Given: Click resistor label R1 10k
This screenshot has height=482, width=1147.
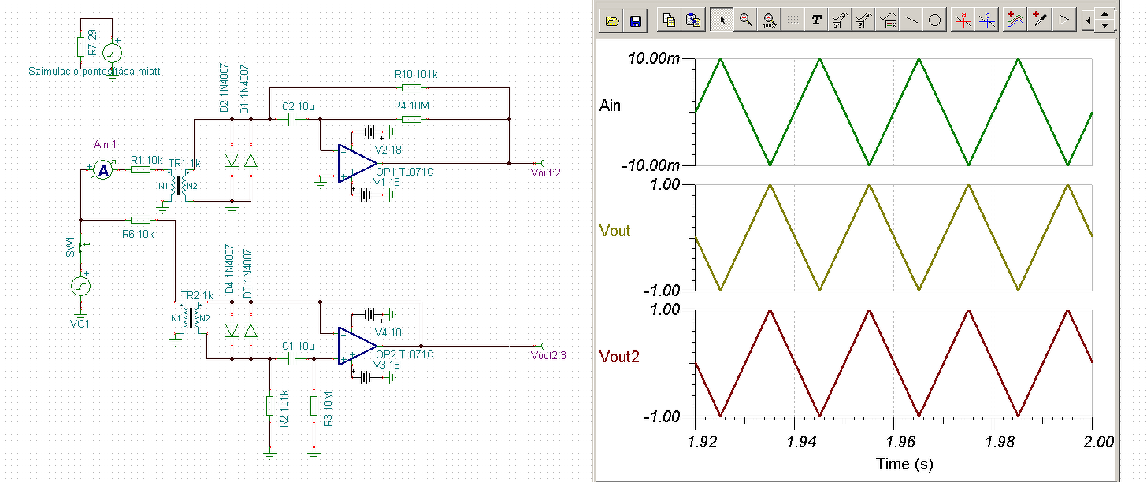Looking at the screenshot, I should [147, 160].
